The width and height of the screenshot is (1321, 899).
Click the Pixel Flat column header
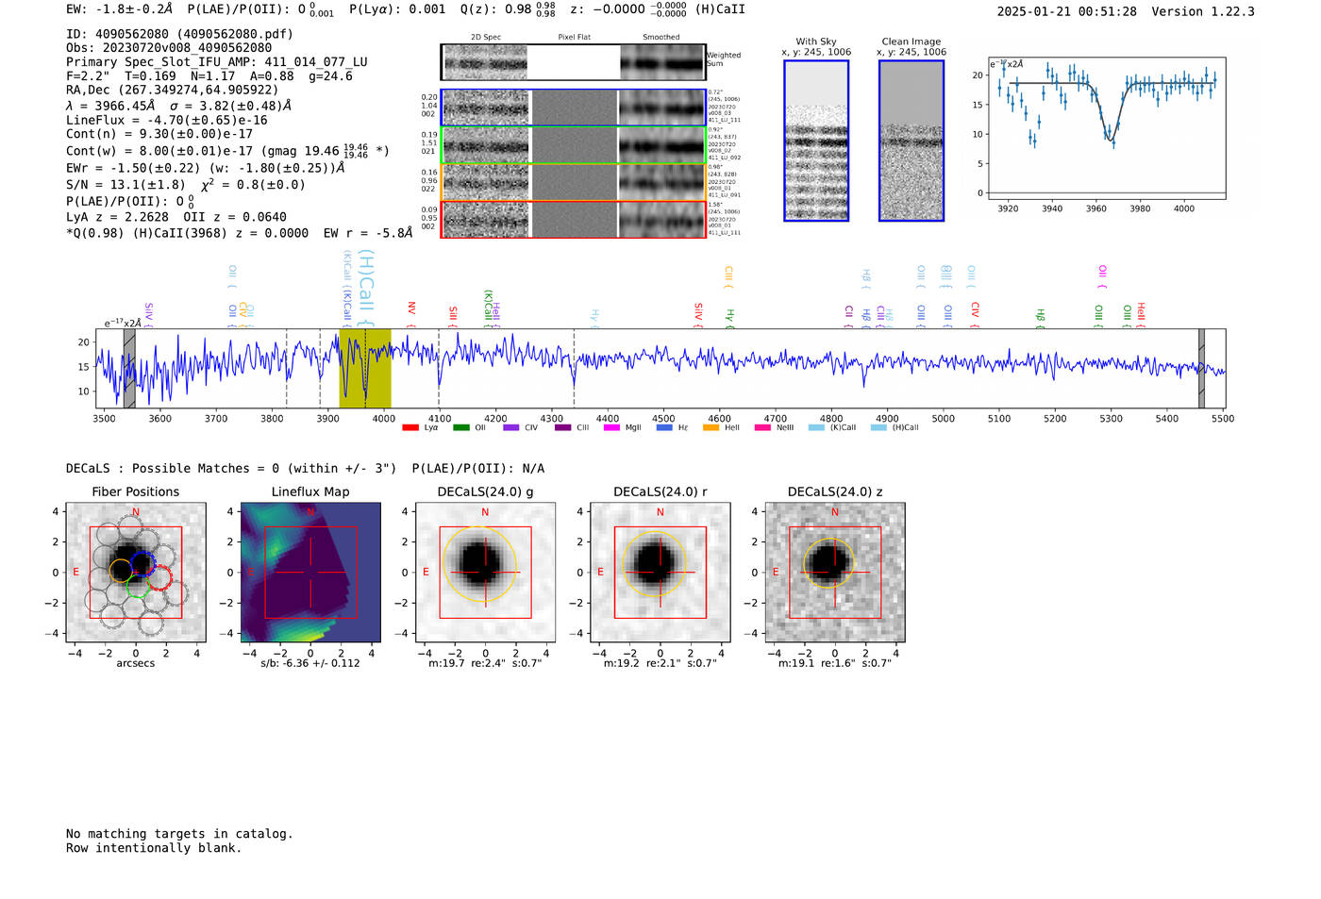(574, 38)
